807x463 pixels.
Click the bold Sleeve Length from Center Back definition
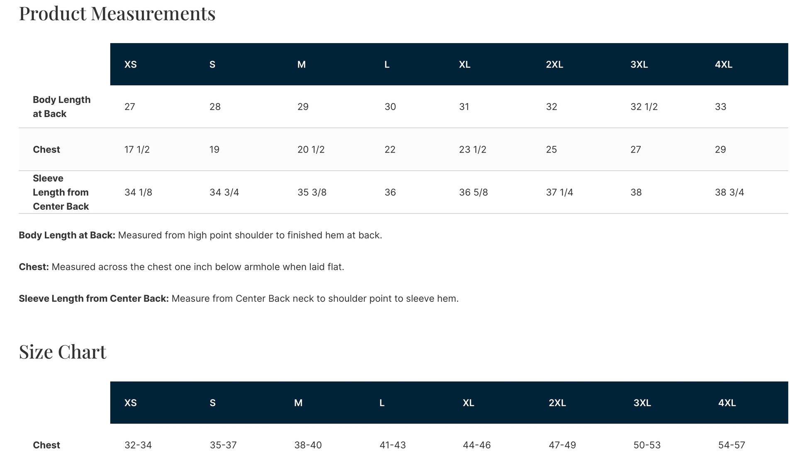[94, 298]
